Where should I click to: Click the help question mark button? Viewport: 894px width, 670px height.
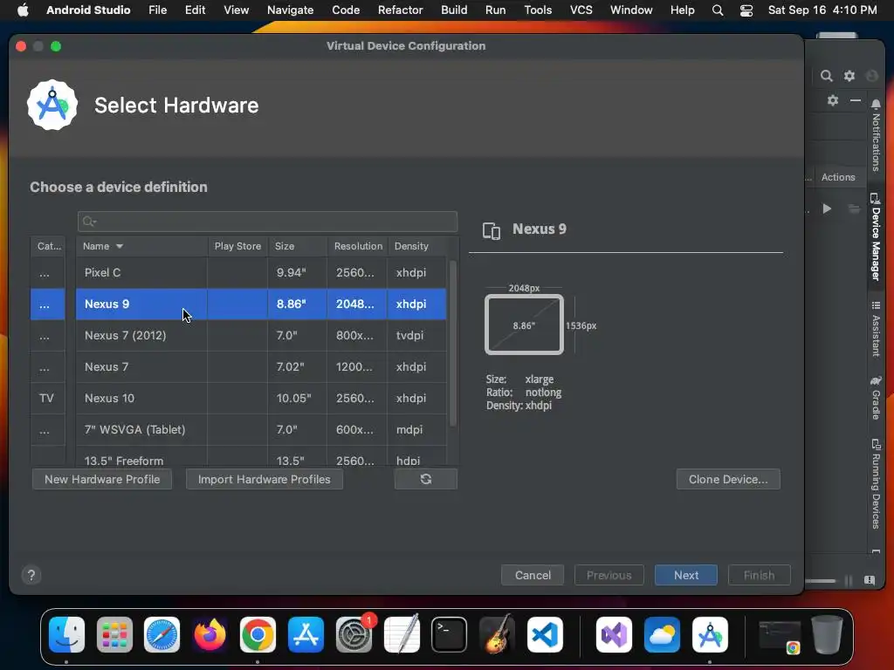coord(31,576)
